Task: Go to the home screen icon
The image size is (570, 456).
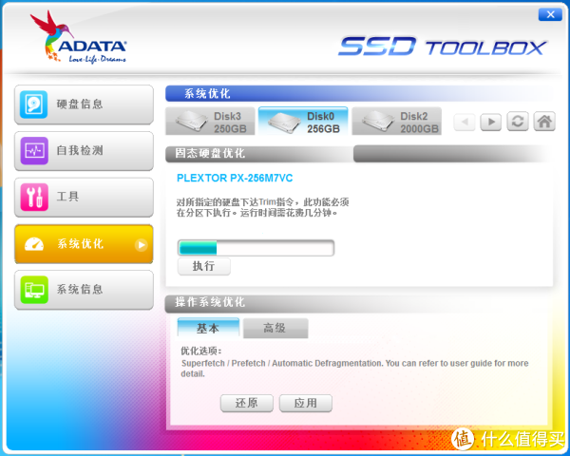Action: coord(544,122)
